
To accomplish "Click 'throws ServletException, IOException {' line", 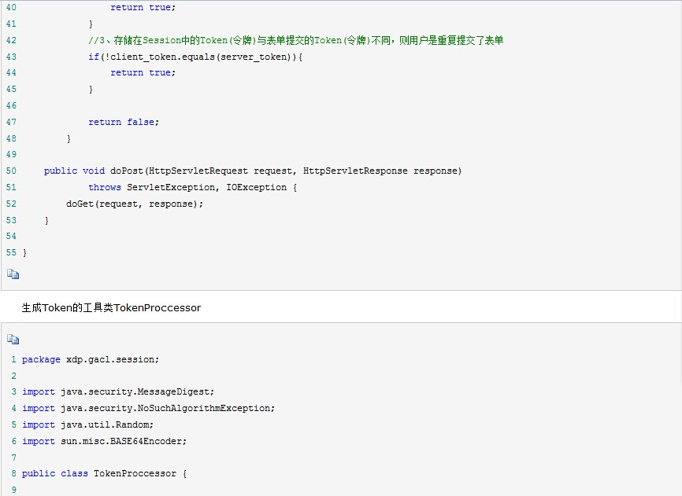I will tap(193, 187).
